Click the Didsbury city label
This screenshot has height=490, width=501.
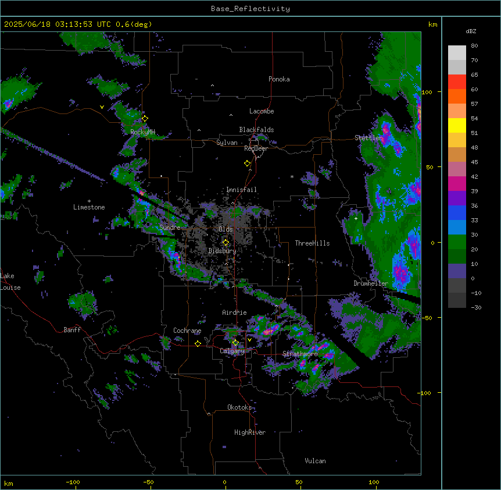(x=223, y=251)
